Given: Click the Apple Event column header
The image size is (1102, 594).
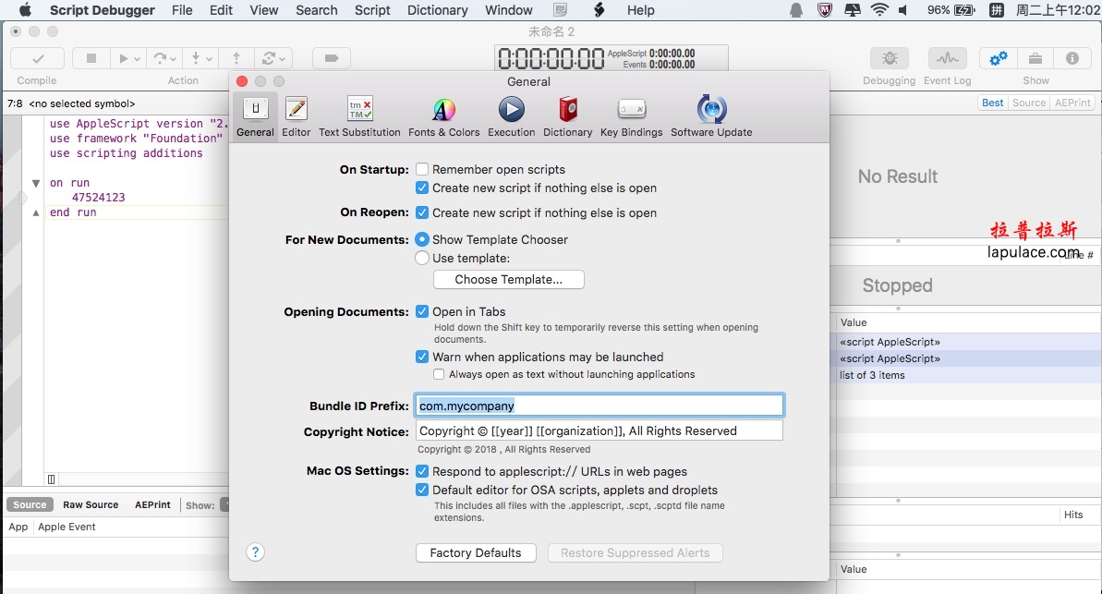Looking at the screenshot, I should [x=67, y=527].
